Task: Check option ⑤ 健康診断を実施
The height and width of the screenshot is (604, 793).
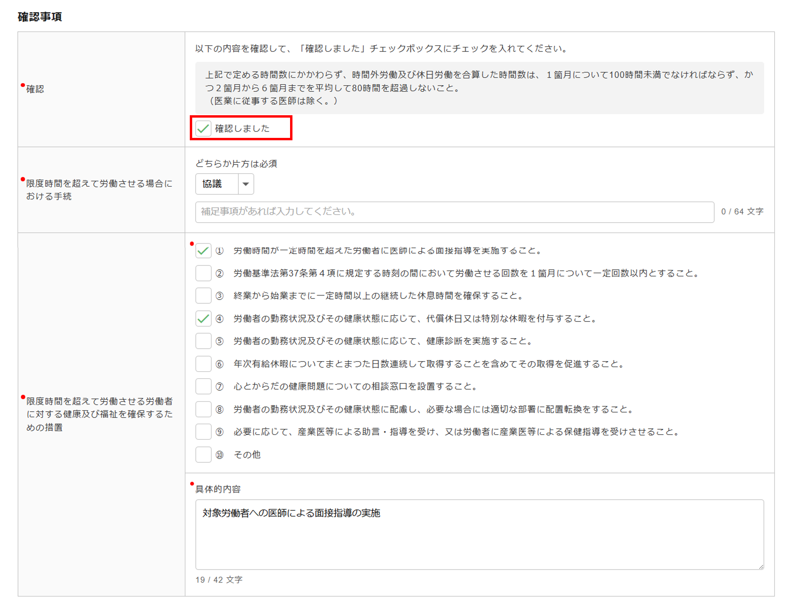Action: point(203,341)
